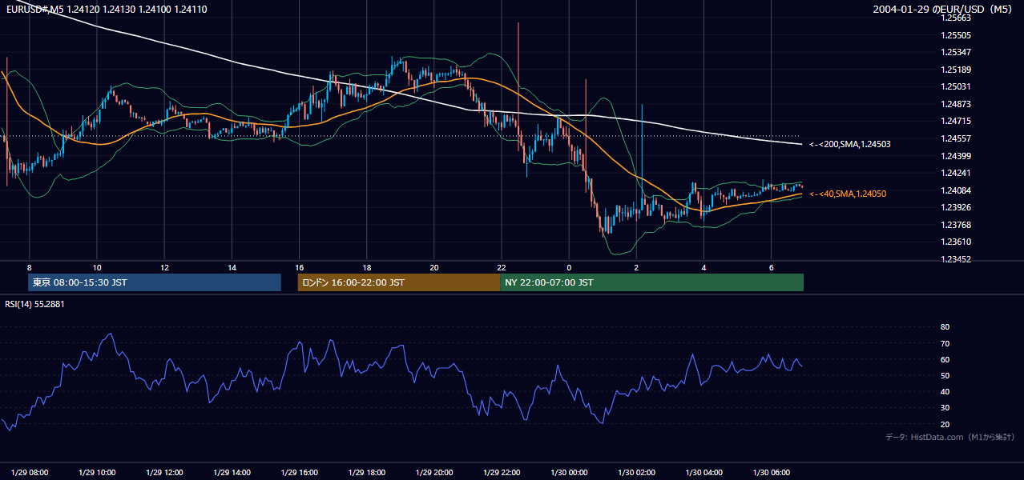This screenshot has width=1024, height=480.
Task: Select the 東京 08:00-15:30 JST session bar
Action: tap(155, 282)
